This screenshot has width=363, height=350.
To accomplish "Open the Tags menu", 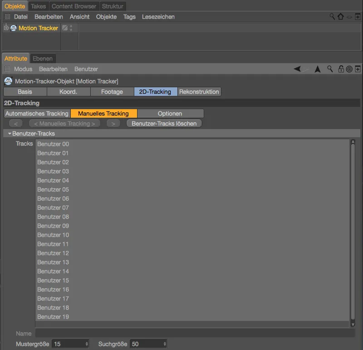I will (x=129, y=17).
